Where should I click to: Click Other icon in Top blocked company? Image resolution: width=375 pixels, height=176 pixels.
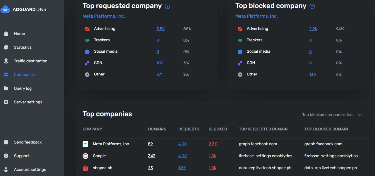[240, 74]
